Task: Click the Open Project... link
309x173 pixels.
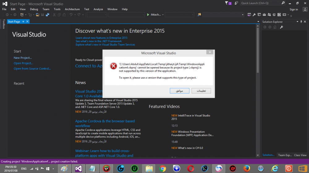Action: coord(23,63)
